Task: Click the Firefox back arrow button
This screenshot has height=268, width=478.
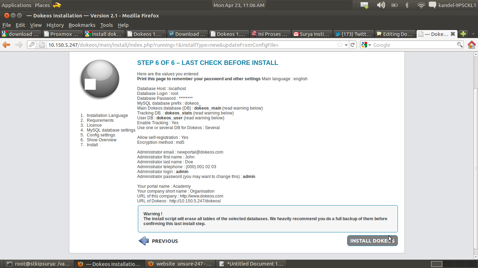Action: [x=6, y=45]
